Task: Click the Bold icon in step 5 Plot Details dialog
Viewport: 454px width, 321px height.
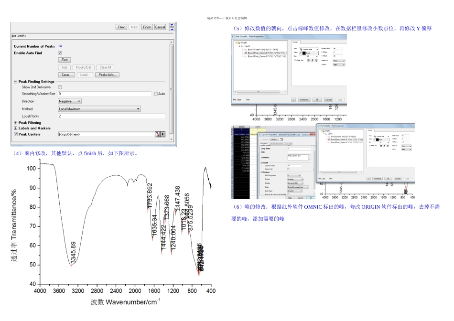Action: coord(308,60)
